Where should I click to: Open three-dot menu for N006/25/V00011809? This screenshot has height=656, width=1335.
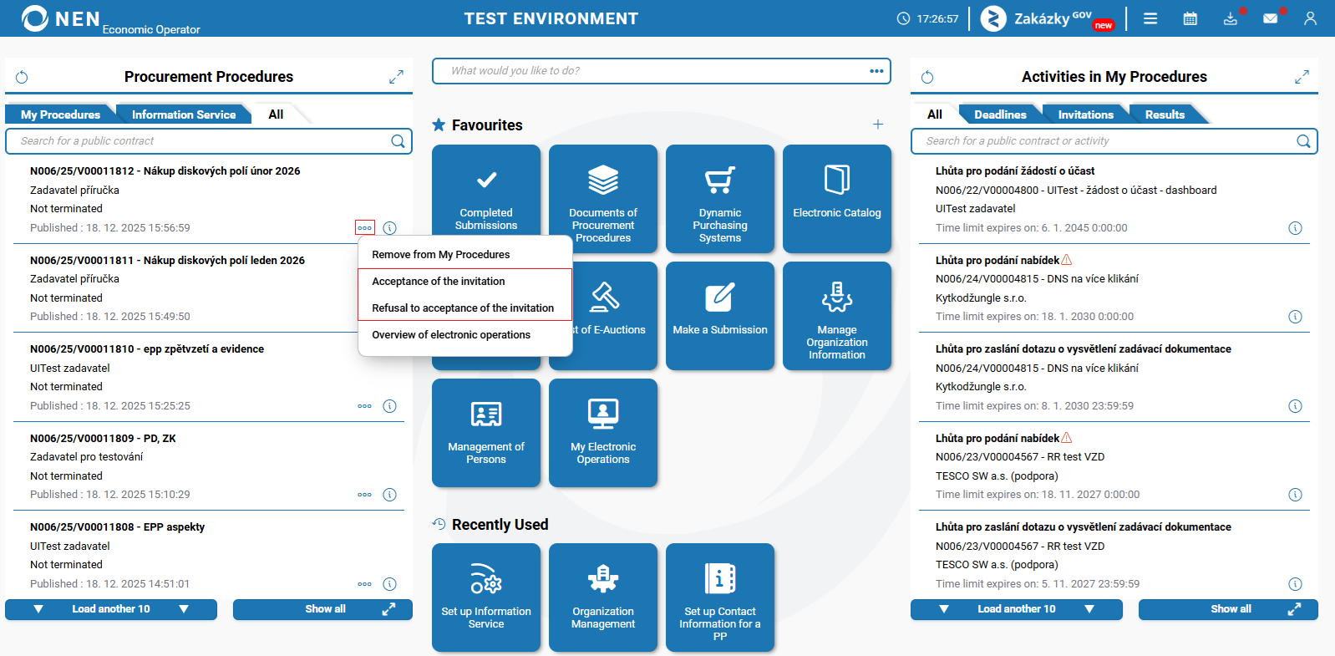(365, 495)
